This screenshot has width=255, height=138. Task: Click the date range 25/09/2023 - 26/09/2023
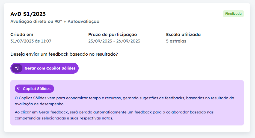tap(114, 41)
